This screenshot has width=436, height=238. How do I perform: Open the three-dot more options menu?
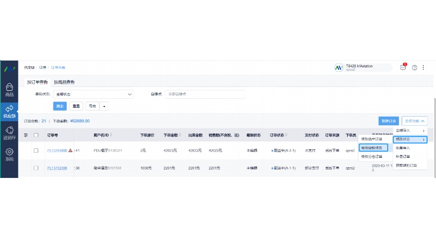[423, 67]
